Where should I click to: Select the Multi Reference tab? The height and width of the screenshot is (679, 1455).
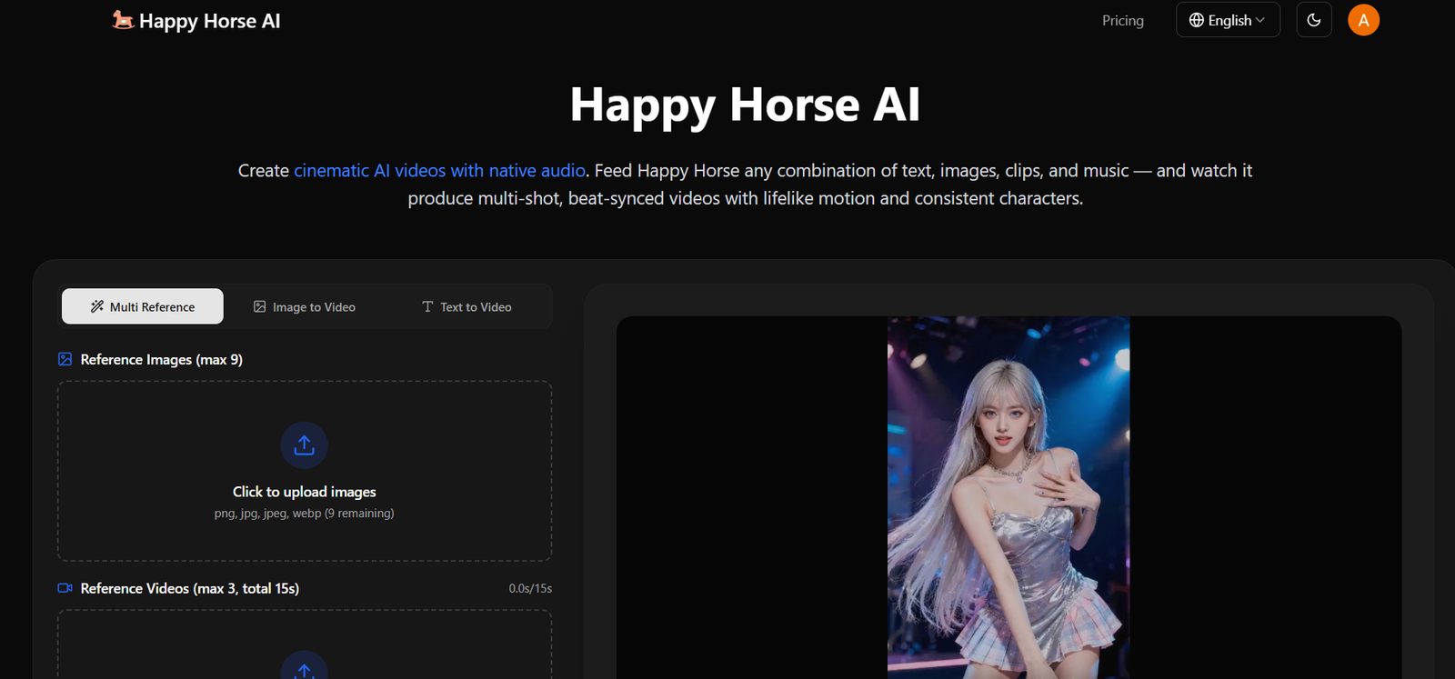[143, 307]
